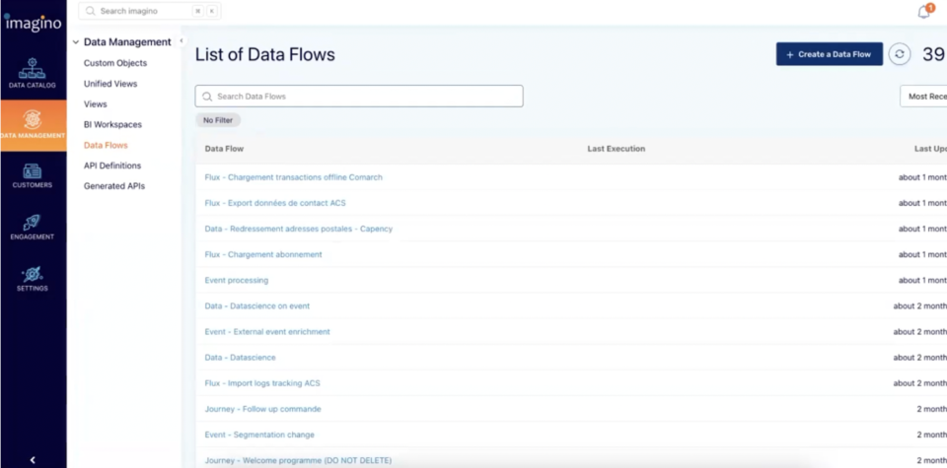Refresh the data flows list

(899, 54)
